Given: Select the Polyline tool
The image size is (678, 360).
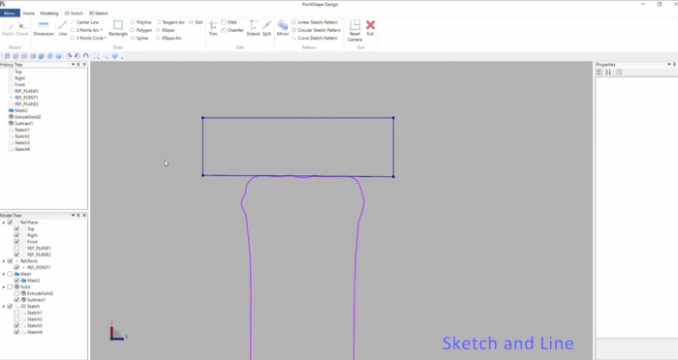Looking at the screenshot, I should tap(140, 22).
